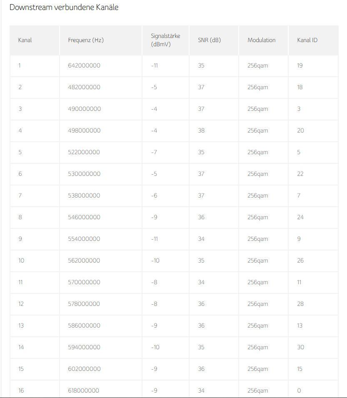The width and height of the screenshot is (347, 398).
Task: Click the frequency value 562000000
Action: tap(84, 260)
